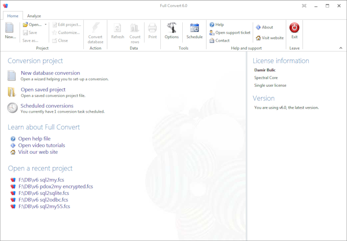The image size is (347, 241).
Task: Click the Refresh data icon
Action: (117, 28)
